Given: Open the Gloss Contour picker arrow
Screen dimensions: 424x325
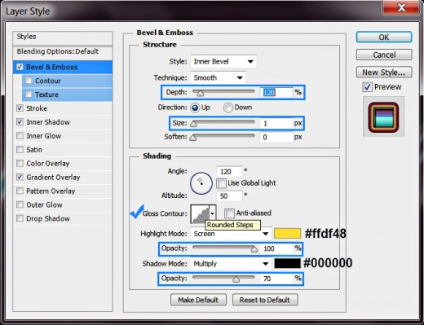Looking at the screenshot, I should (x=213, y=214).
